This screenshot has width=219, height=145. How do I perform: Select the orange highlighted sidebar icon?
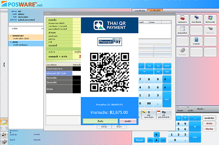pyautogui.click(x=4, y=122)
